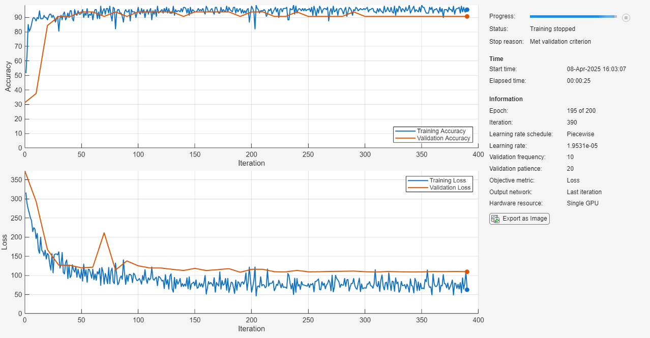650x338 pixels.
Task: Select Validation Loss legend entry
Action: pos(450,188)
